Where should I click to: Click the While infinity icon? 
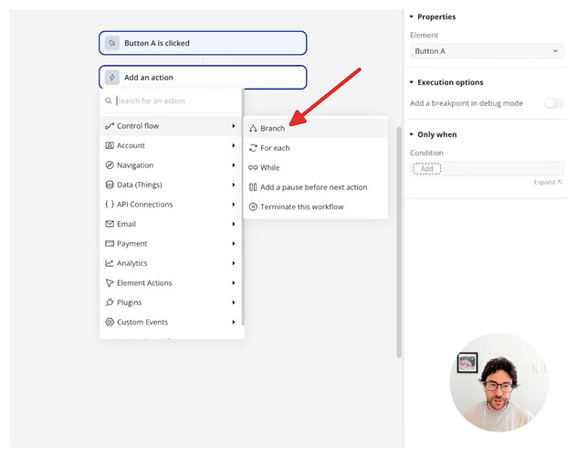[x=253, y=167]
